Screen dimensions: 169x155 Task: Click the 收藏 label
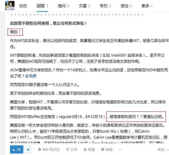pos(91,150)
